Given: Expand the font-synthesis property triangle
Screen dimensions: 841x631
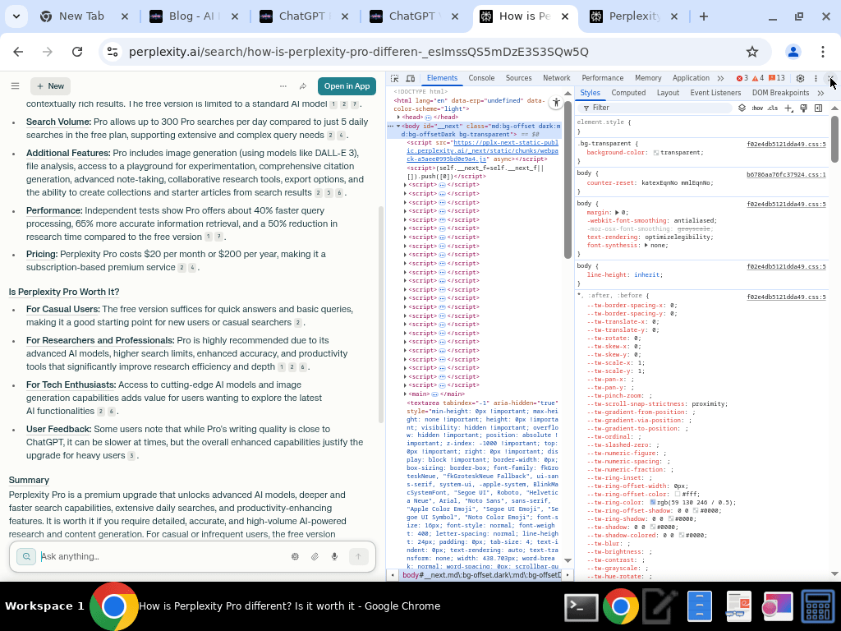Looking at the screenshot, I should coord(646,245).
